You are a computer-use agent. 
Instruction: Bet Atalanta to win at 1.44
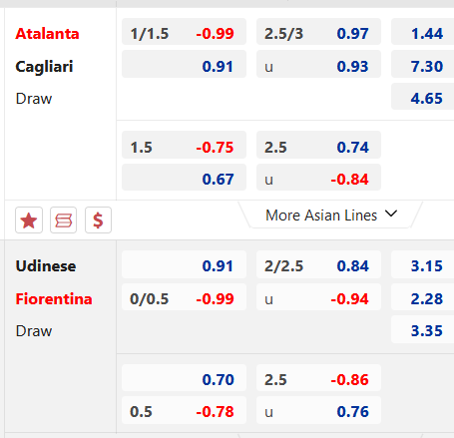coord(422,32)
